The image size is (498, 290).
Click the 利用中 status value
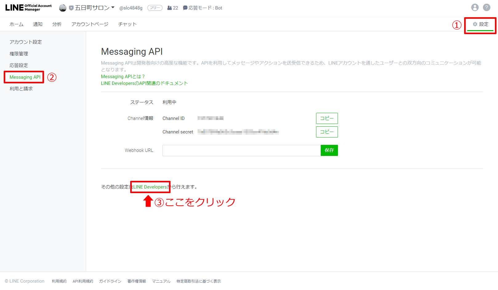click(x=169, y=102)
